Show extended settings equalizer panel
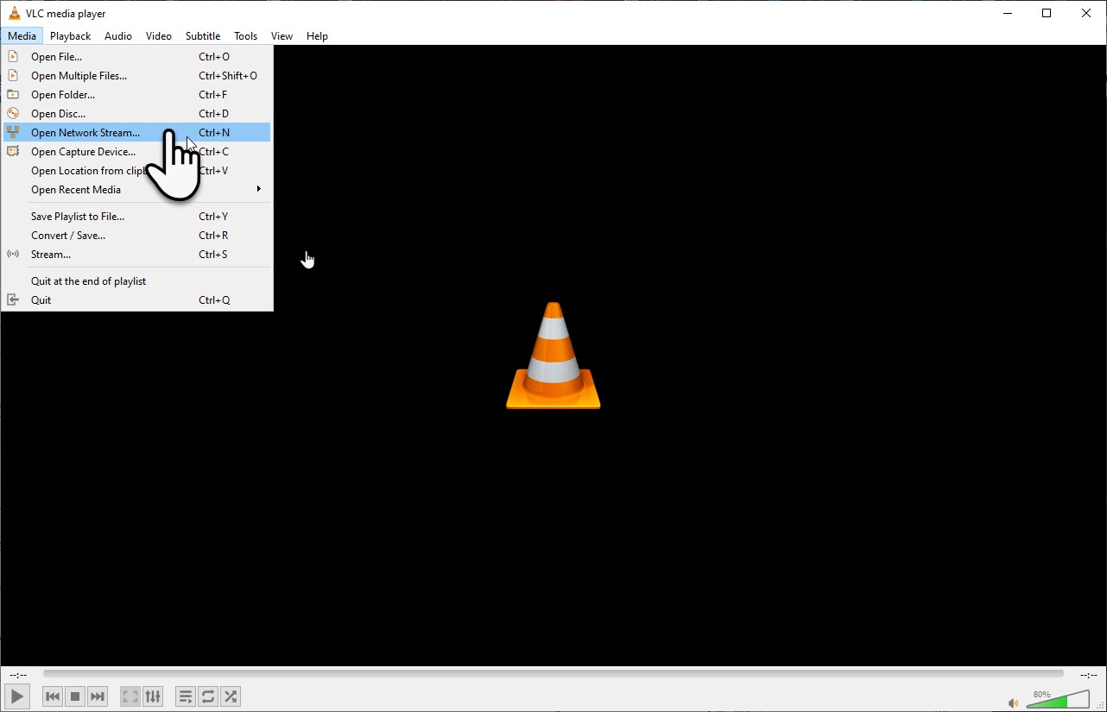Screen dimensions: 1107x712 [153, 696]
